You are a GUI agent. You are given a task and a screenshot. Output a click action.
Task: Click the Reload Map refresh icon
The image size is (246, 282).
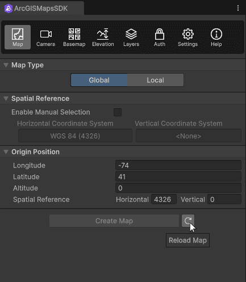click(x=188, y=221)
